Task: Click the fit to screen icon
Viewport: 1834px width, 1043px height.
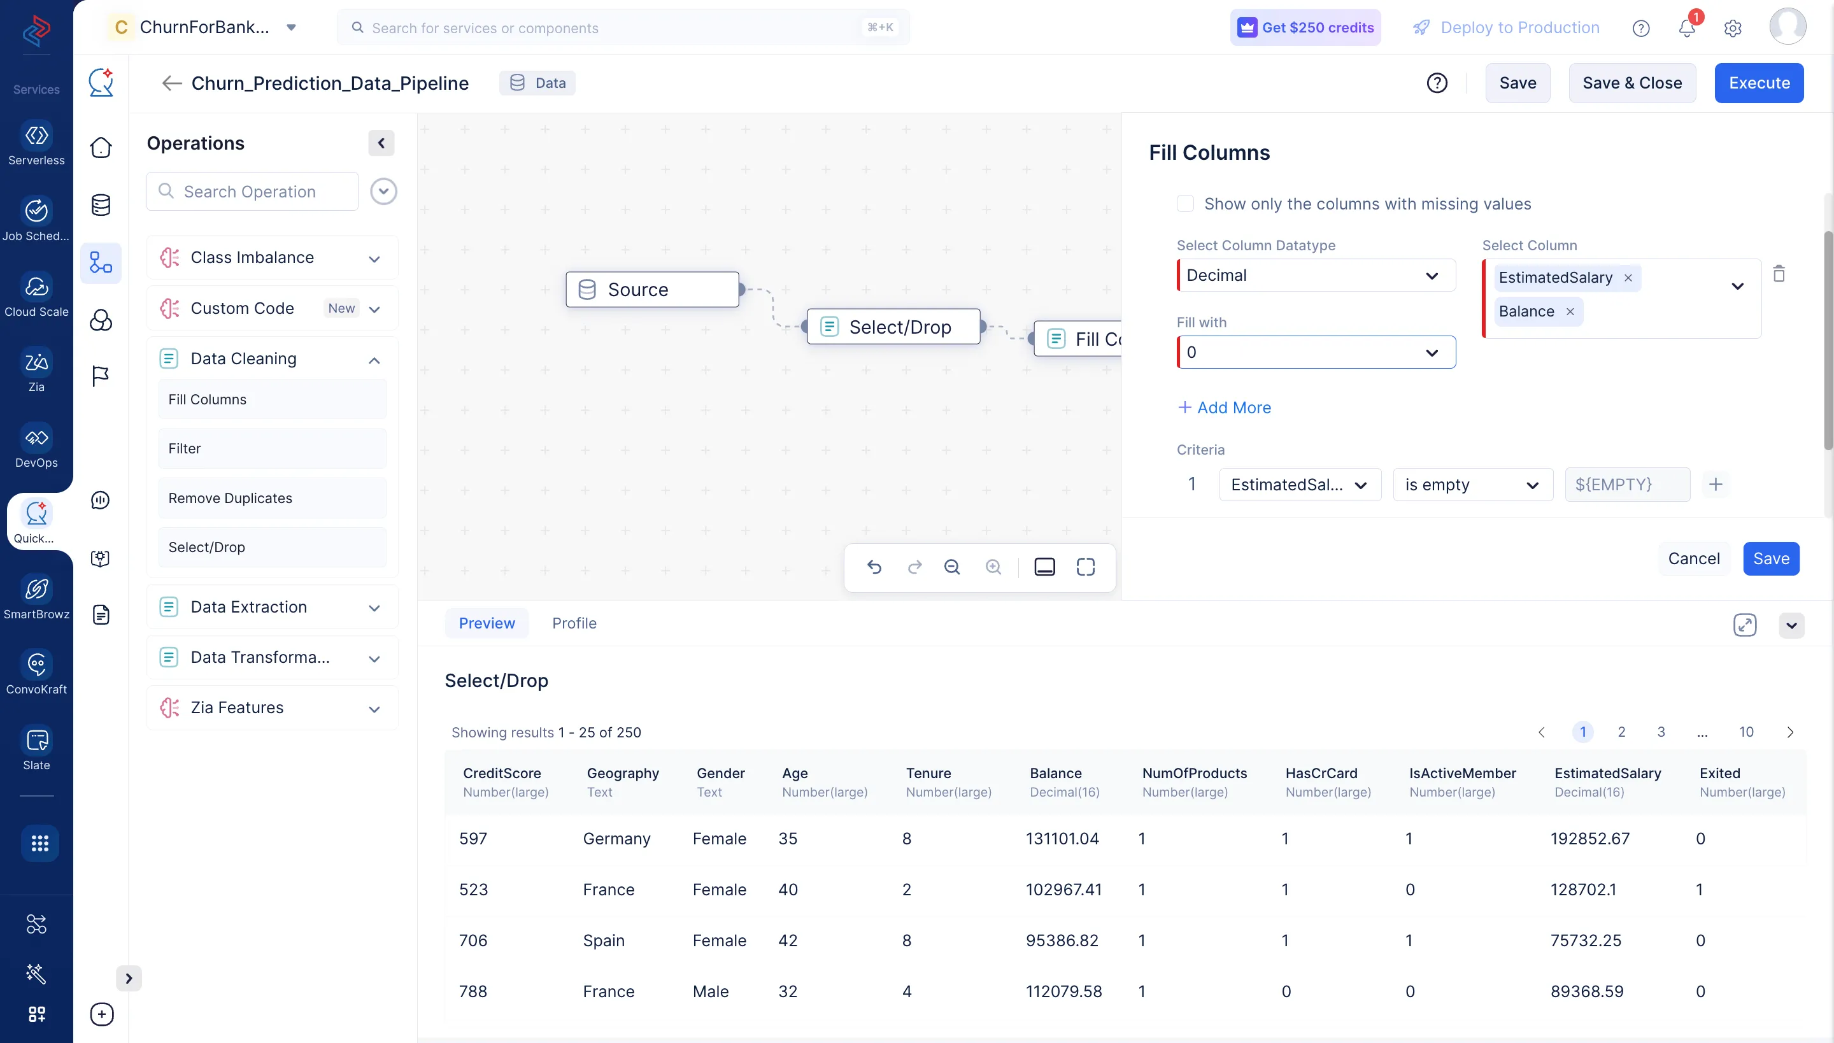Action: pyautogui.click(x=1085, y=567)
